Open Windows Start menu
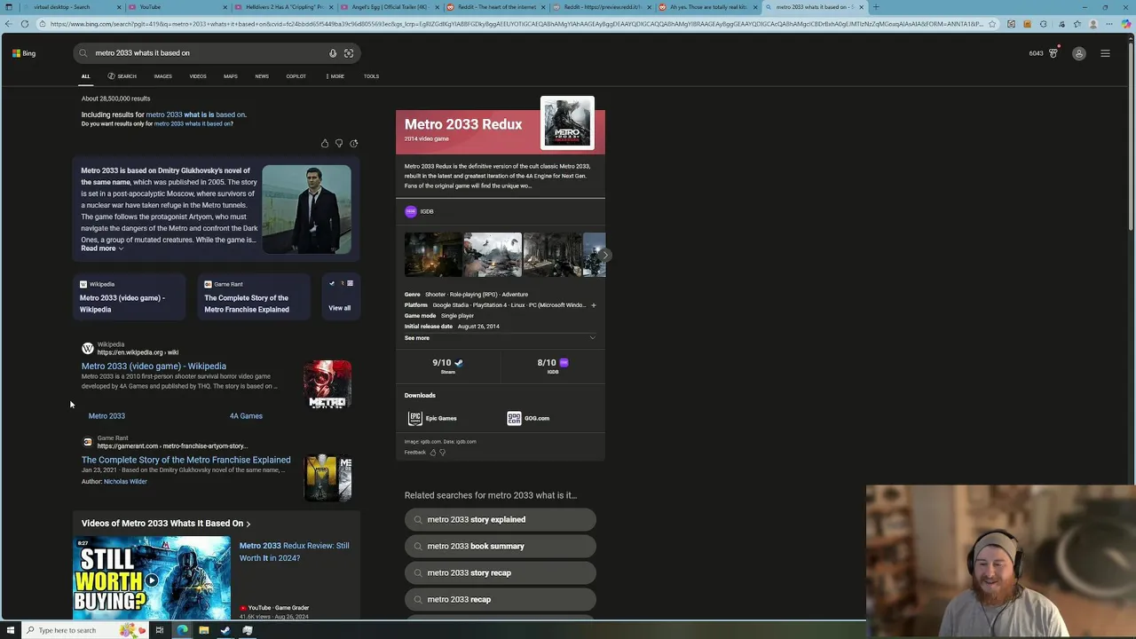Image resolution: width=1136 pixels, height=639 pixels. [x=10, y=630]
